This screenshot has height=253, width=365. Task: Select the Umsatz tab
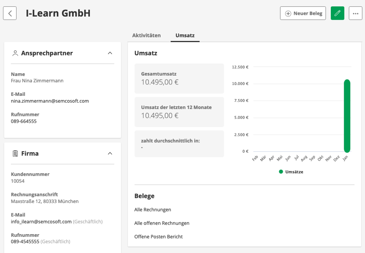point(185,35)
